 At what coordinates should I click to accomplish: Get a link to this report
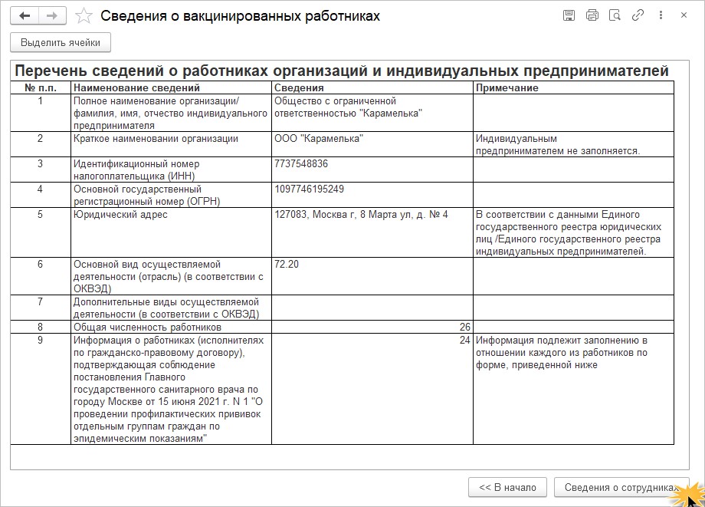(638, 15)
